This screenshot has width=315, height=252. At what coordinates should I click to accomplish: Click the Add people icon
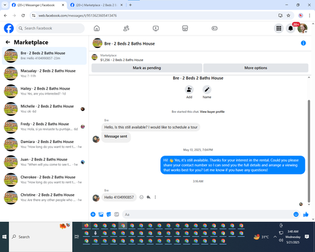189,89
